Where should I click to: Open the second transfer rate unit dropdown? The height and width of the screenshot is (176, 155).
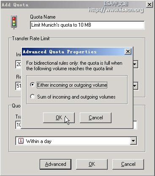[135, 85]
